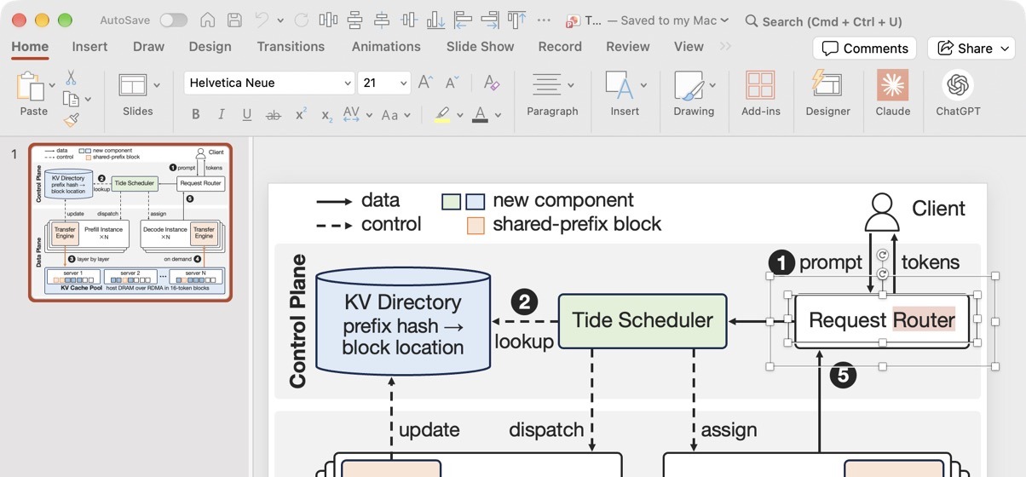This screenshot has height=477, width=1026.
Task: Open the Saved to my Mac location dropdown
Action: [724, 20]
